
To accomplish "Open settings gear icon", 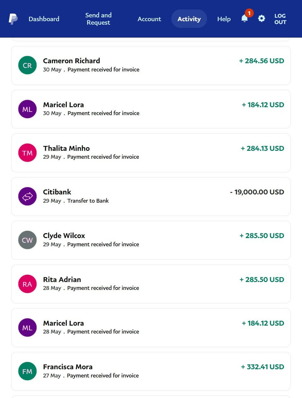I will (261, 19).
